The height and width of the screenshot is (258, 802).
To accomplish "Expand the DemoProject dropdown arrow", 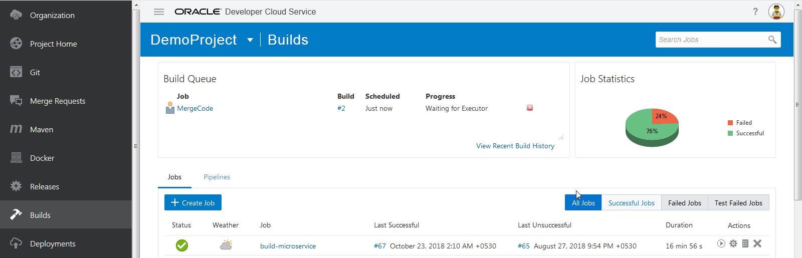I will pyautogui.click(x=250, y=40).
